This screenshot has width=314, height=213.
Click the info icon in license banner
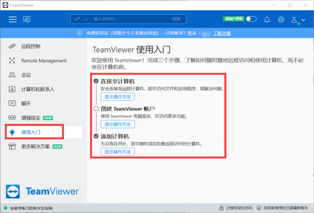[80, 33]
